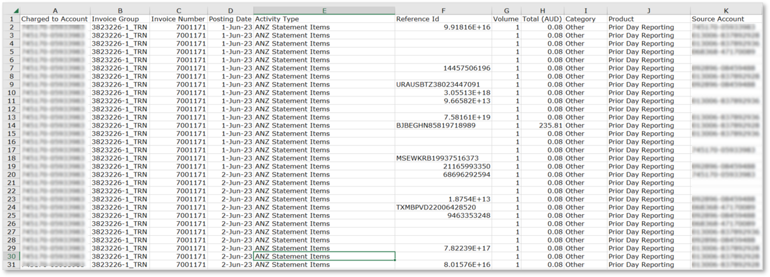770x277 pixels.
Task: Select column C header
Action: (178, 11)
